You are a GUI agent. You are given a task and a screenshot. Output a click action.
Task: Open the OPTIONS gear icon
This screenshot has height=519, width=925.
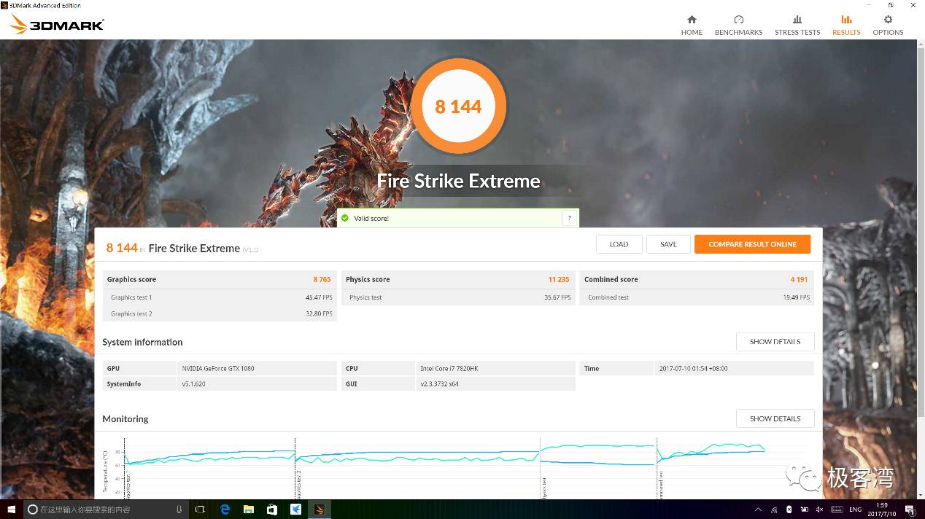coord(888,24)
